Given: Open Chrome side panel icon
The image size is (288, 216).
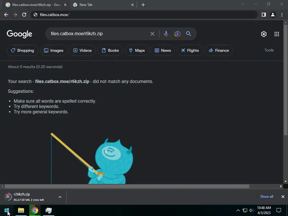Looking at the screenshot, I should 264,15.
